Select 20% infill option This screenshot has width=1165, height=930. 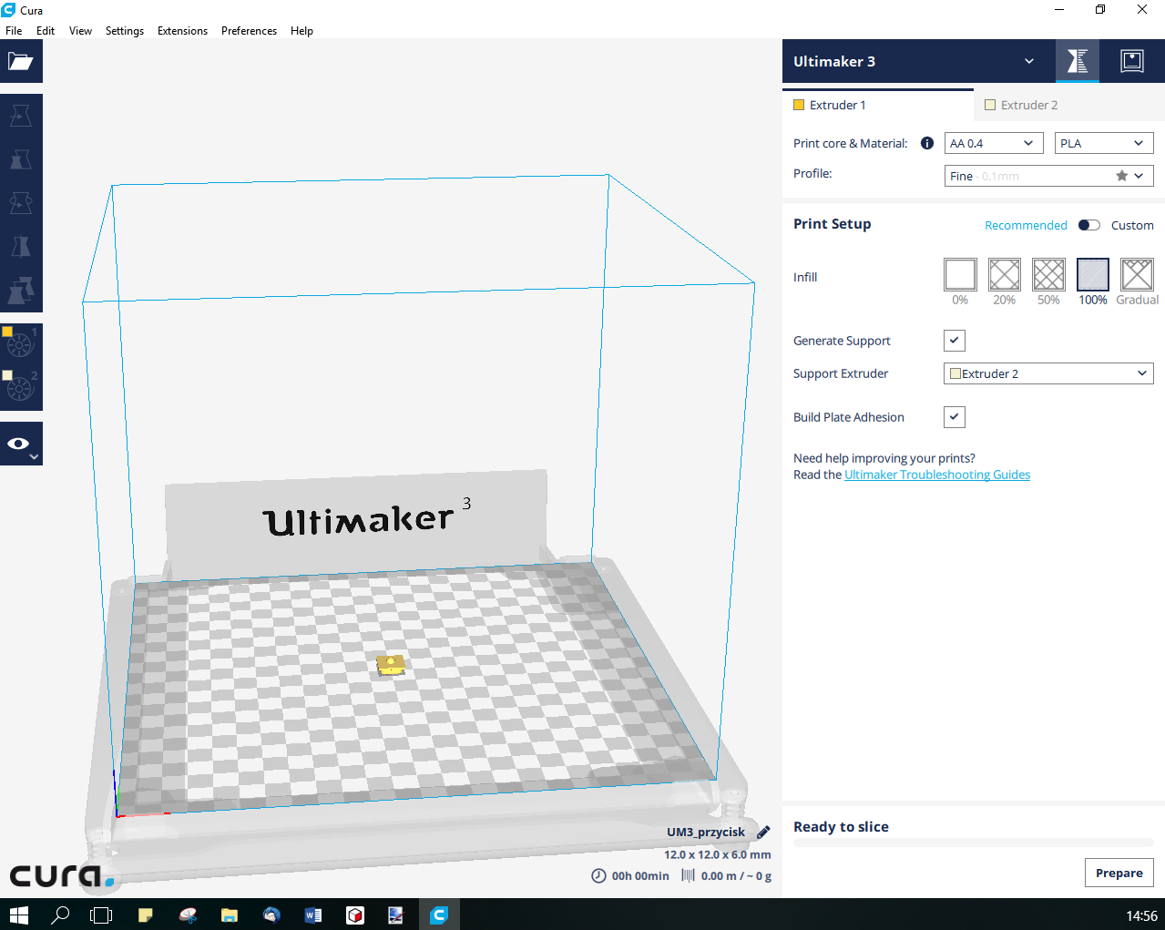click(1005, 274)
